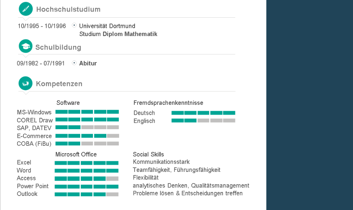Click the Deutsch language level bar

pyautogui.click(x=203, y=113)
